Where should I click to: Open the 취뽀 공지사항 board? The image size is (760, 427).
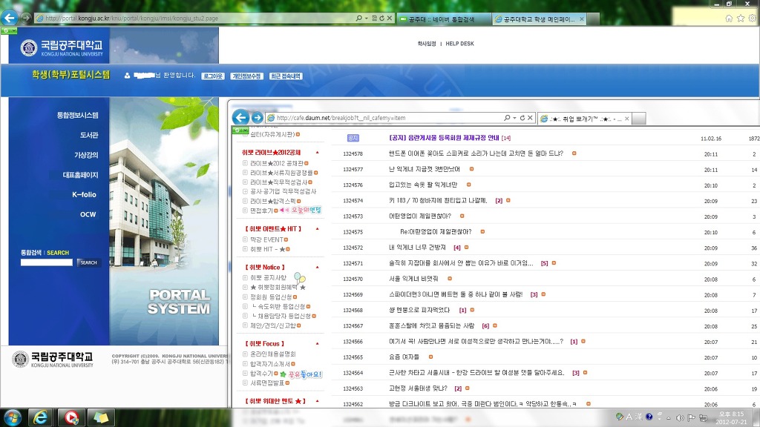(269, 278)
